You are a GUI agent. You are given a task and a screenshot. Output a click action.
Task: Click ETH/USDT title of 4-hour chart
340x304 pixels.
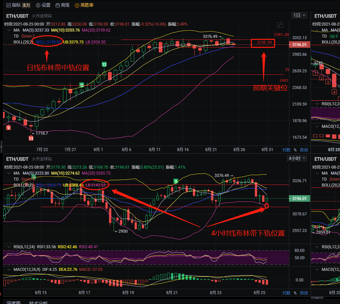click(x=17, y=159)
